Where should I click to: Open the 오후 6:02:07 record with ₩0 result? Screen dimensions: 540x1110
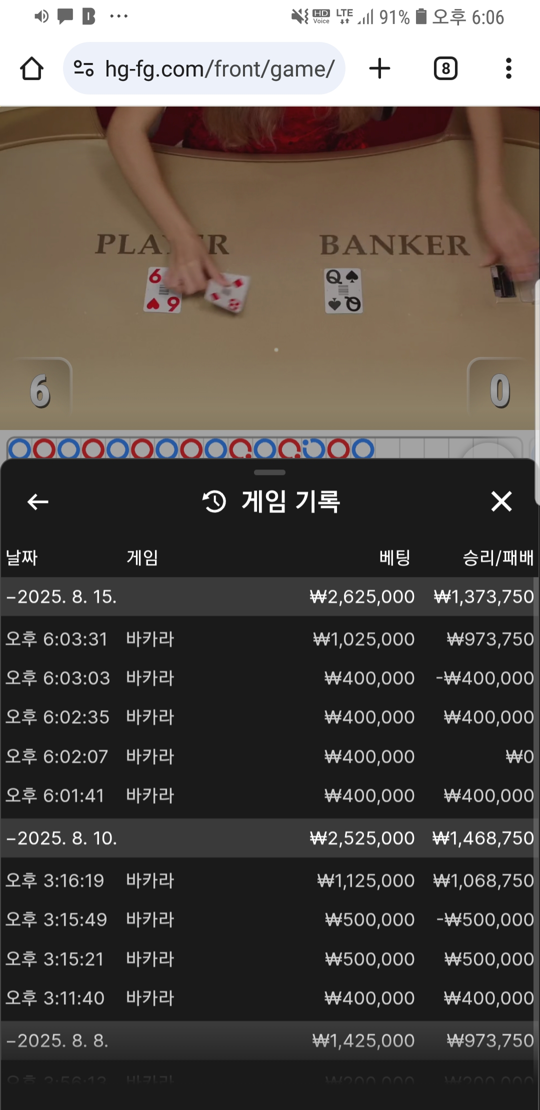(x=270, y=756)
